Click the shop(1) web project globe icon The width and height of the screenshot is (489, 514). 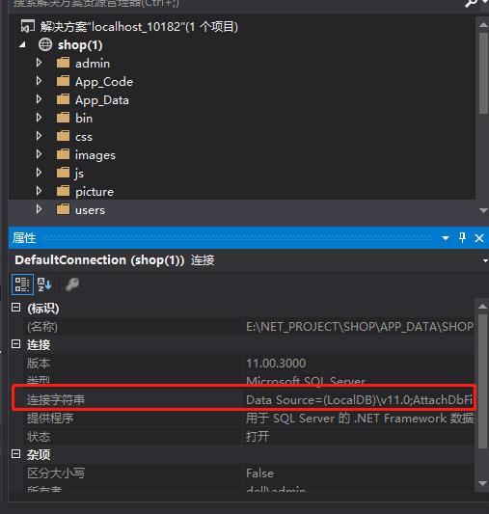pyautogui.click(x=45, y=44)
